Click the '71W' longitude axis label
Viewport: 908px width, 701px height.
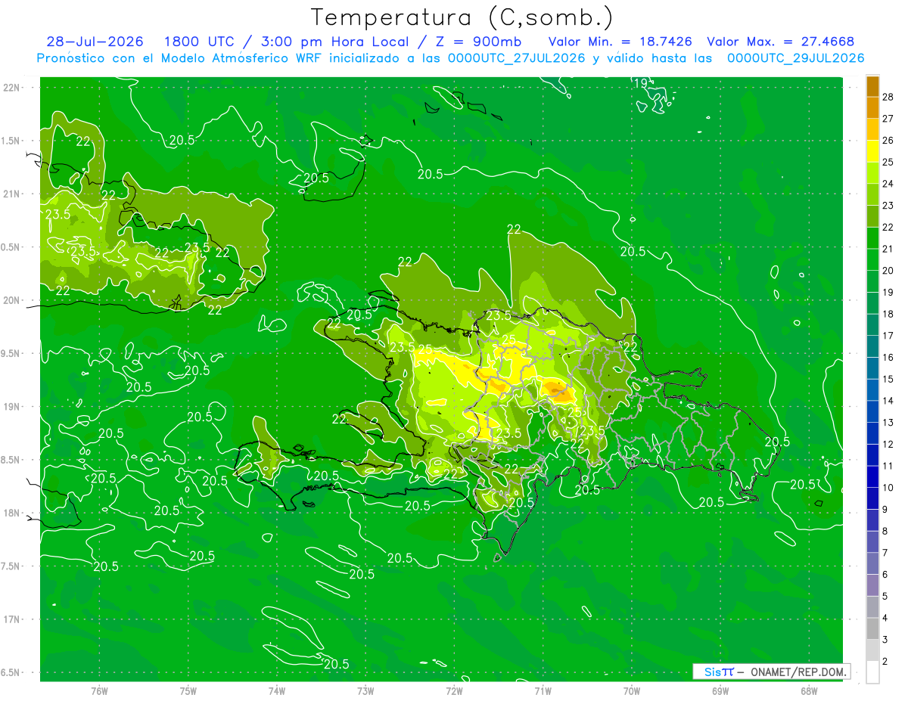[x=543, y=690]
